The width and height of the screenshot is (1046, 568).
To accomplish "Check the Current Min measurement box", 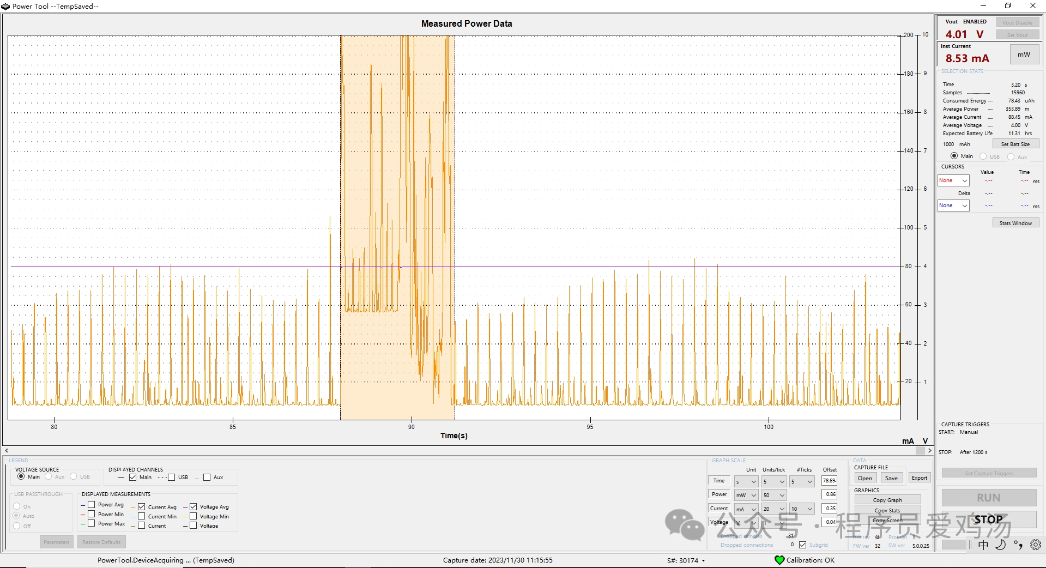I will tap(142, 516).
